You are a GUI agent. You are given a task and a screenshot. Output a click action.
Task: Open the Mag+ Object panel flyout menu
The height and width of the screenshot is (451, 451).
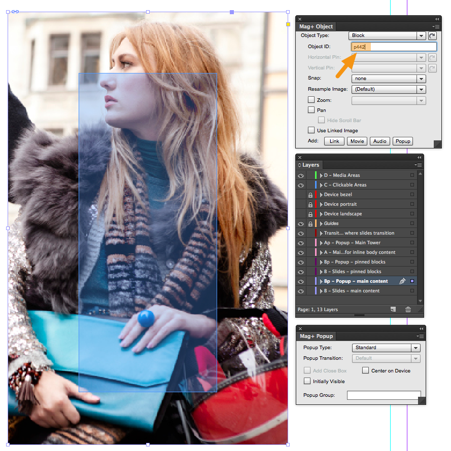[436, 26]
